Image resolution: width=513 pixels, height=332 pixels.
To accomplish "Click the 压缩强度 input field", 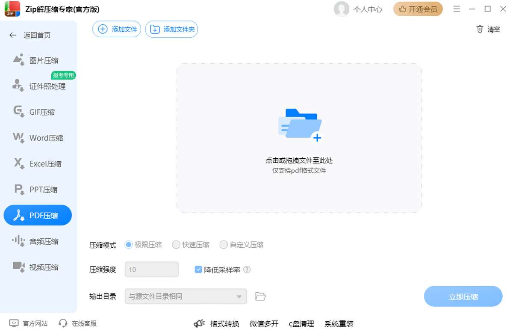I will (151, 270).
